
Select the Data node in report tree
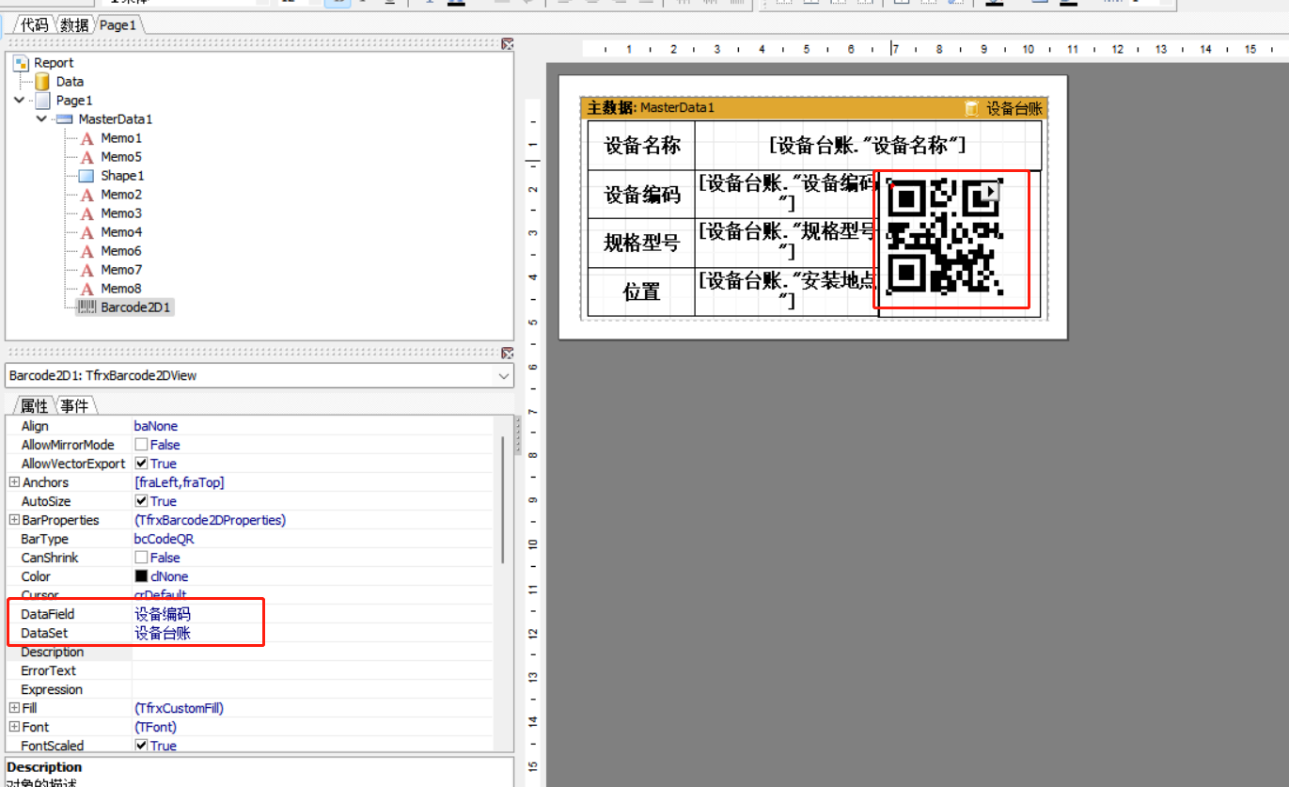pyautogui.click(x=70, y=82)
